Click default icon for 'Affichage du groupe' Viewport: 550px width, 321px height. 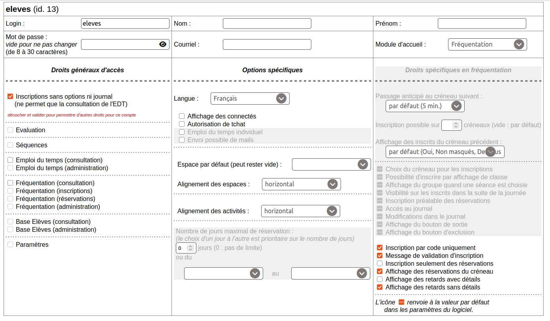[380, 185]
